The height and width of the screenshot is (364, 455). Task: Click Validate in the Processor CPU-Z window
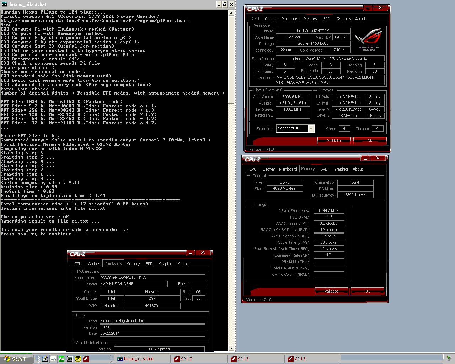[334, 141]
